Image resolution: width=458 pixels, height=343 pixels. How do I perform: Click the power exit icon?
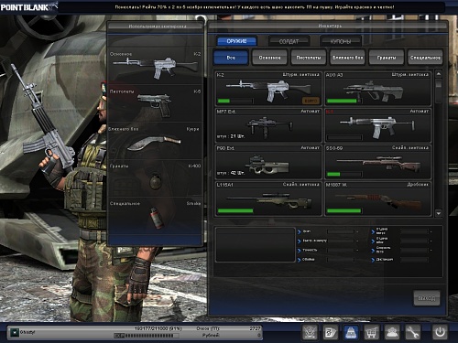click(440, 332)
